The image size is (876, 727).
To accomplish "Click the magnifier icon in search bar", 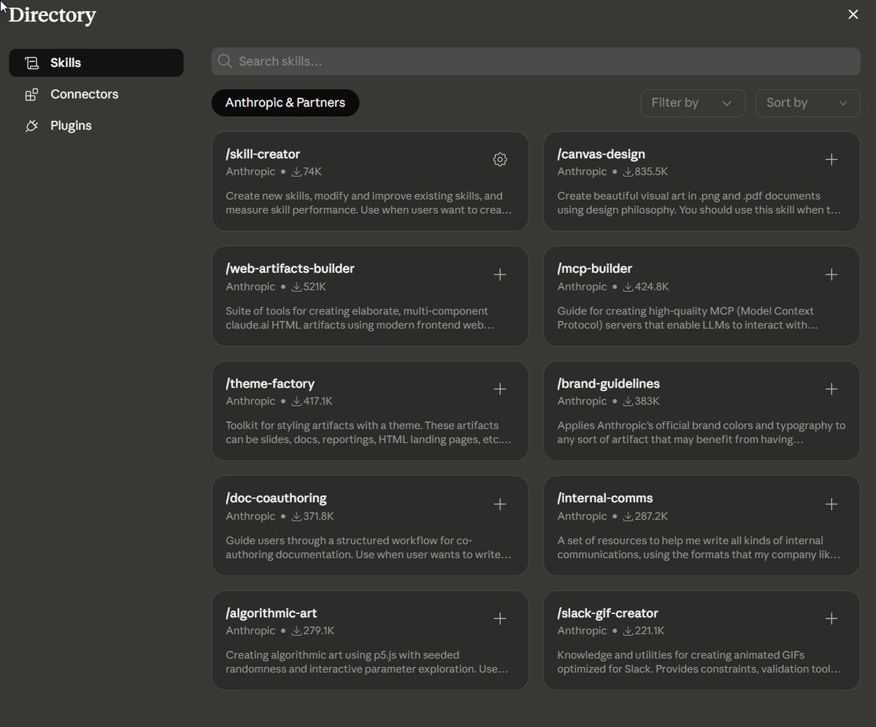I will coord(225,61).
